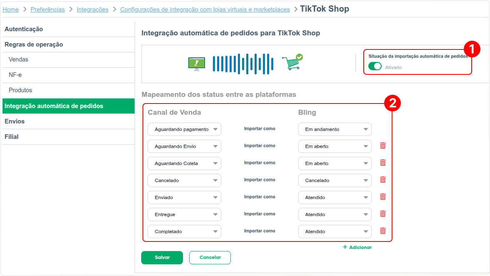Open Preferências breadcrumb link
Screen dimensions: 490x276
47,10
